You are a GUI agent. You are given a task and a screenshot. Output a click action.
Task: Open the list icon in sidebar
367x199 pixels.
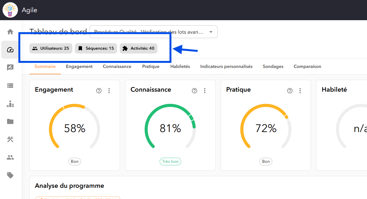(10, 86)
